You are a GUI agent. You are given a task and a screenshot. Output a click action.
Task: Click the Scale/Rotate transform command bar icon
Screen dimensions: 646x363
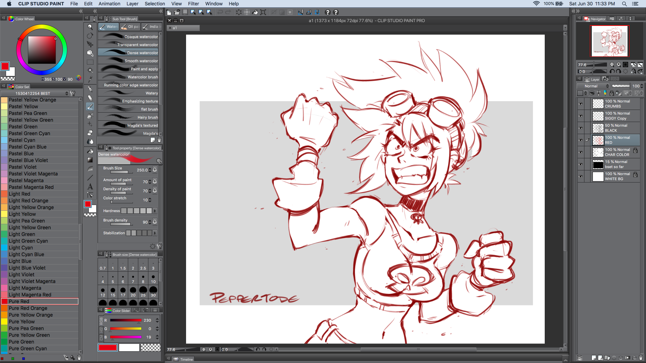pyautogui.click(x=263, y=12)
